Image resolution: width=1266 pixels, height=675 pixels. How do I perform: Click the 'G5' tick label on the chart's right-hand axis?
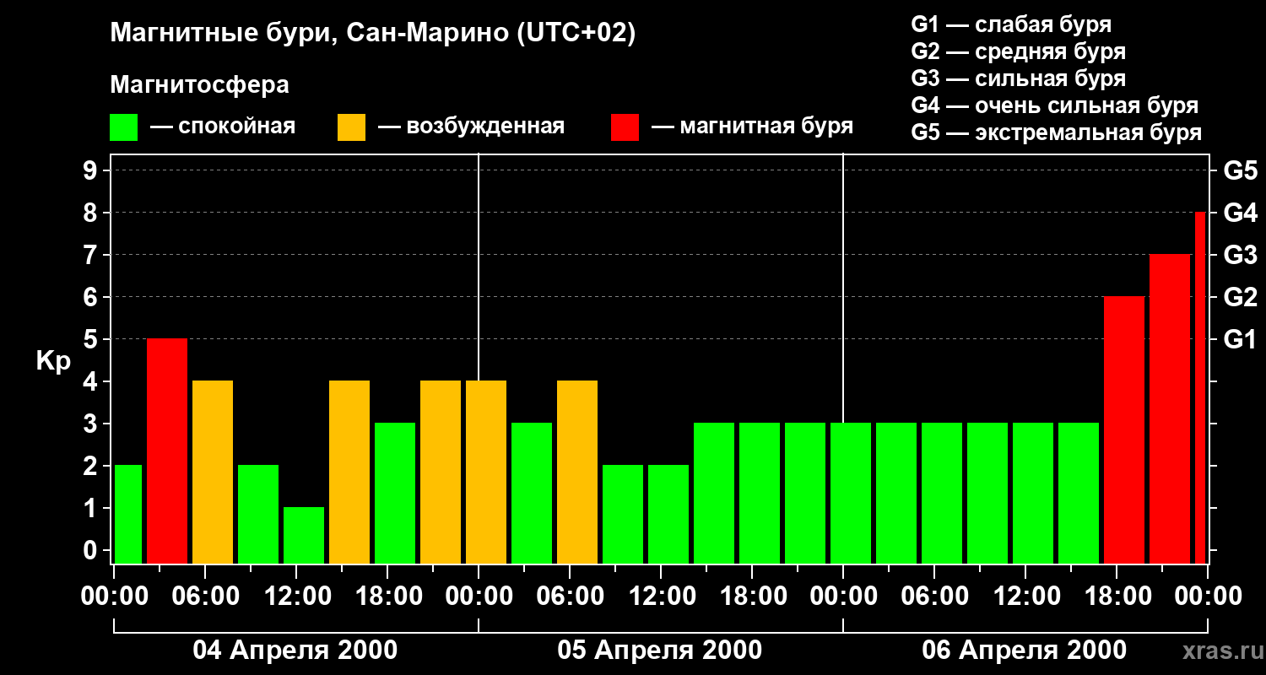pyautogui.click(x=1240, y=170)
